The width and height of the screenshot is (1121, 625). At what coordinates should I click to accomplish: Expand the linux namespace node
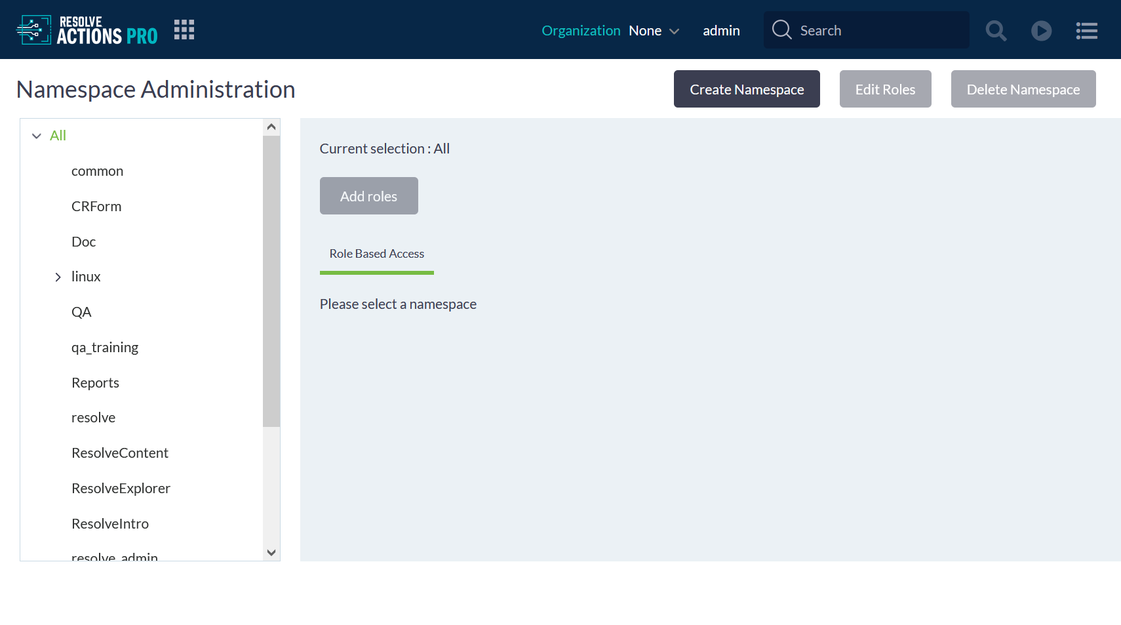[58, 277]
